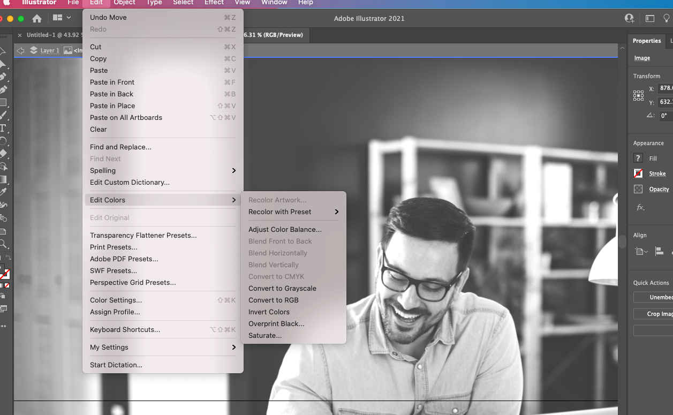Click the fx effects icon in Appearance
The height and width of the screenshot is (415, 673).
pyautogui.click(x=640, y=208)
